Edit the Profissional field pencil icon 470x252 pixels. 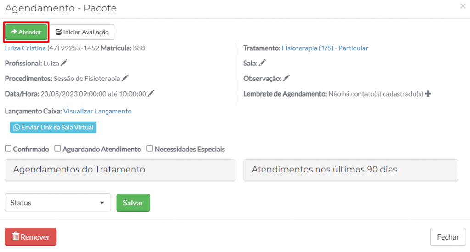point(64,63)
